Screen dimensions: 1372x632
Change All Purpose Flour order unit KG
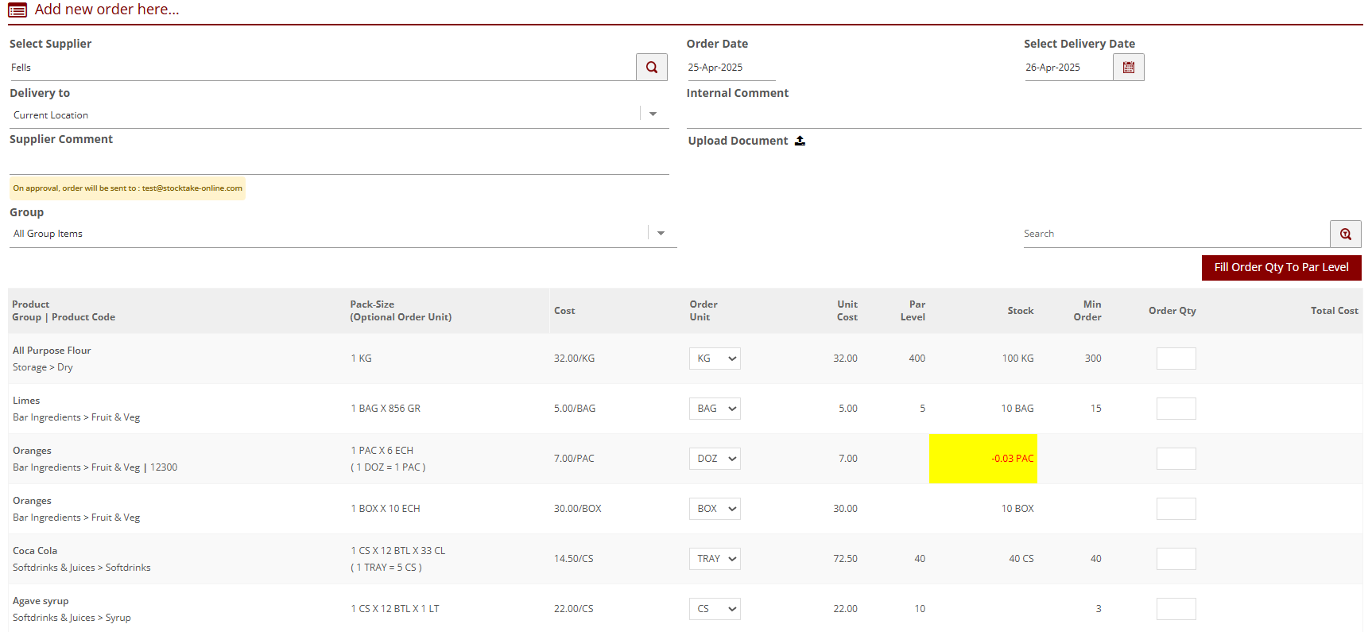(715, 359)
